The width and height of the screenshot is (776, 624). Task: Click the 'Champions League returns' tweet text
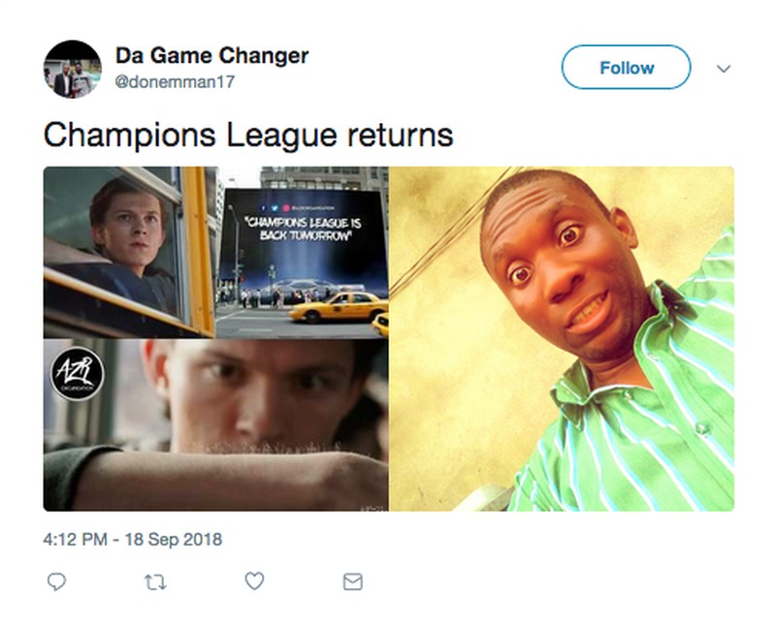248,136
